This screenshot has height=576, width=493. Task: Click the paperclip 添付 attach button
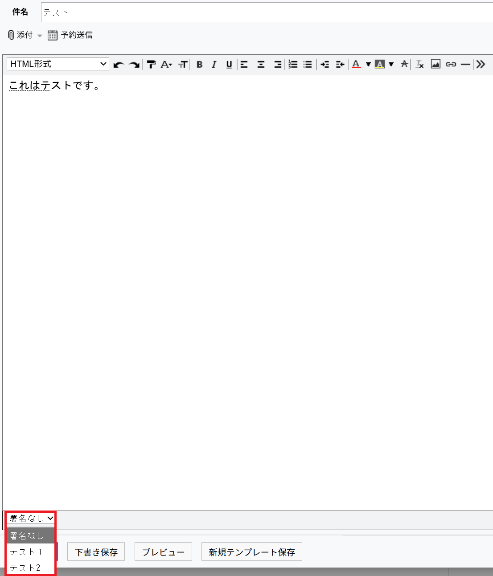20,35
